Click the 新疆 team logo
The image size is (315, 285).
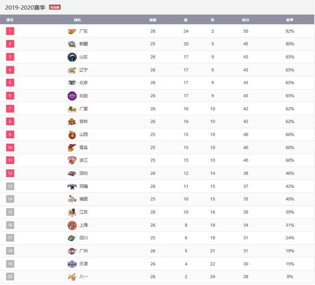coord(72,44)
